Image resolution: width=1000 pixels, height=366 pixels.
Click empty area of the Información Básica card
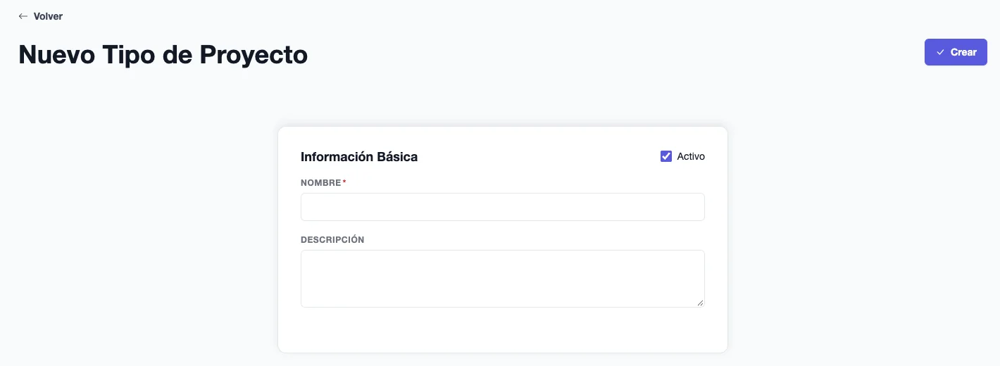click(503, 331)
